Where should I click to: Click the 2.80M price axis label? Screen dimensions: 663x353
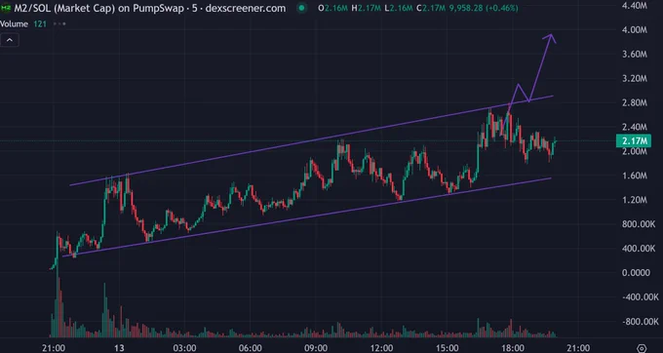[x=635, y=102]
